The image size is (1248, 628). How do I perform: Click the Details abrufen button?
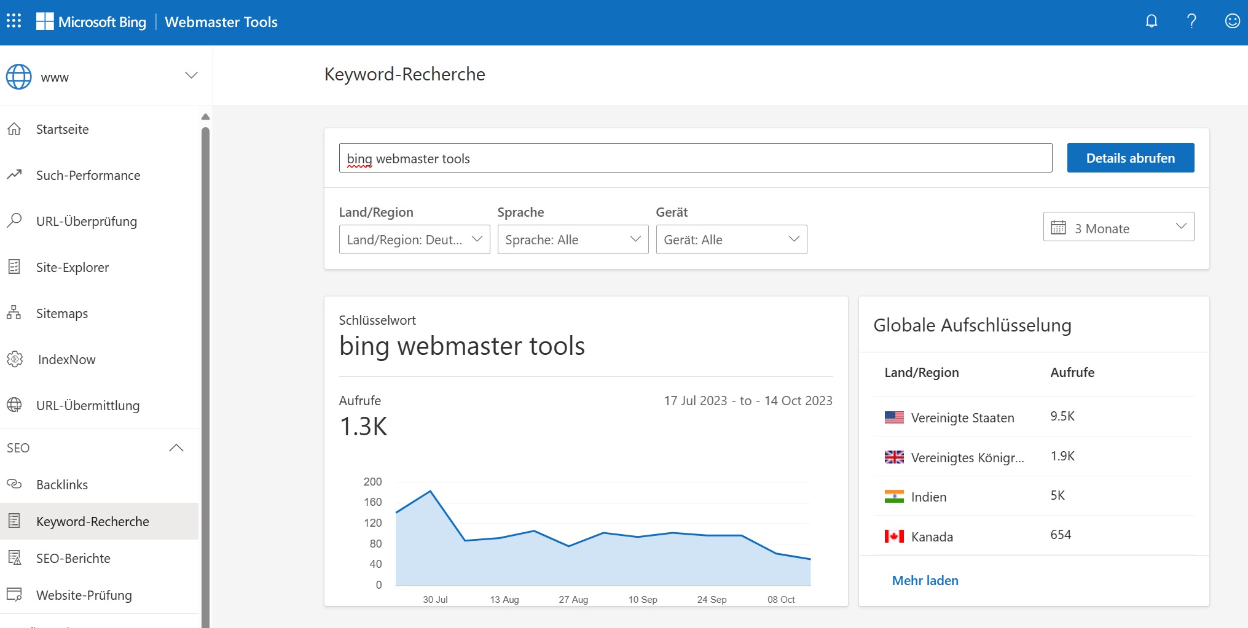coord(1131,158)
